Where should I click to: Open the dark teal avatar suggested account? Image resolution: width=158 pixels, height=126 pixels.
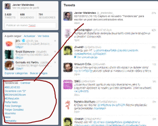pyautogui.click(x=9, y=54)
